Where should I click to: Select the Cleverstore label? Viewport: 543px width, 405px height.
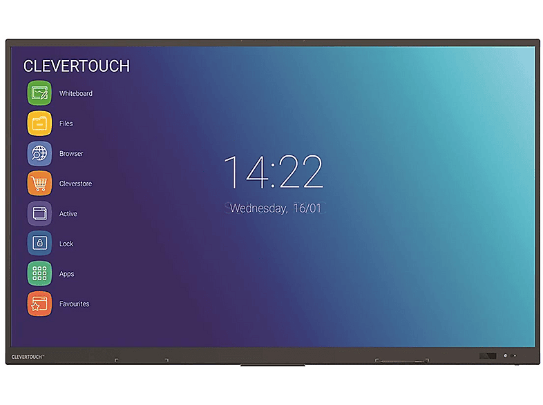coord(75,184)
